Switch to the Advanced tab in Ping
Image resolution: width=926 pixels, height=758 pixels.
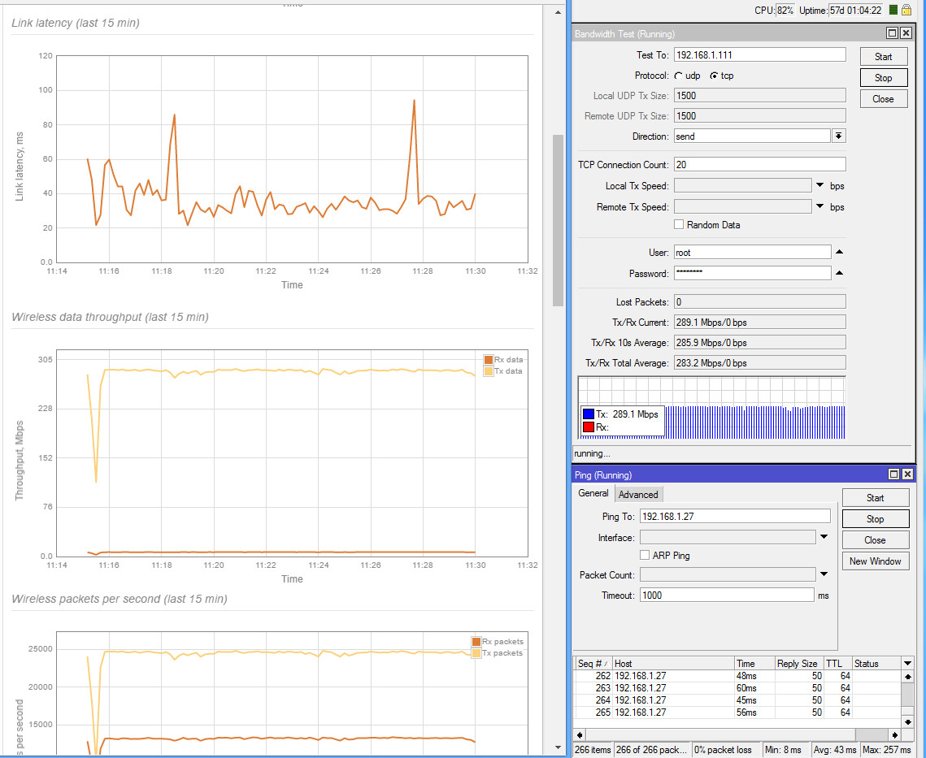pos(638,494)
